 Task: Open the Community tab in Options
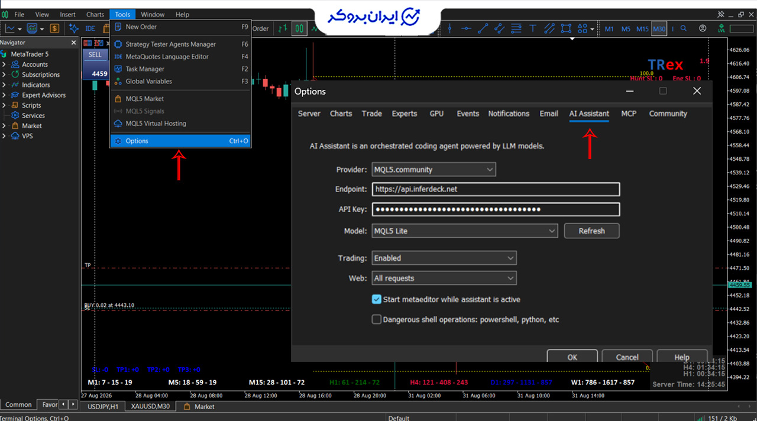tap(668, 114)
